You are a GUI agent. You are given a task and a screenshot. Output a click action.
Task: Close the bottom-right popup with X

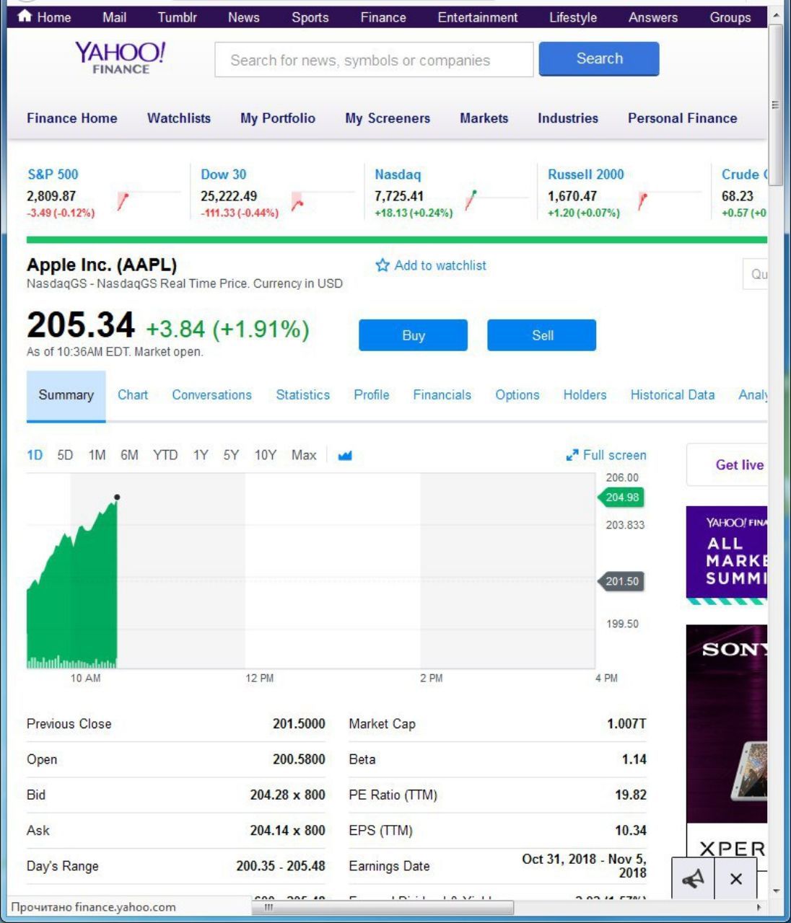pos(735,879)
